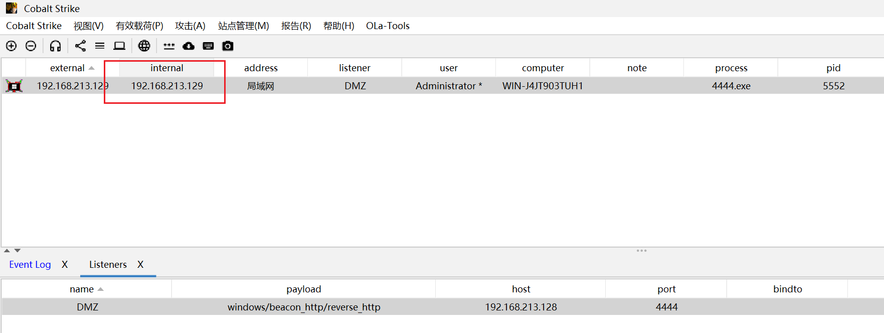Click the minus icon to disconnect
This screenshot has height=333, width=884.
pos(31,46)
